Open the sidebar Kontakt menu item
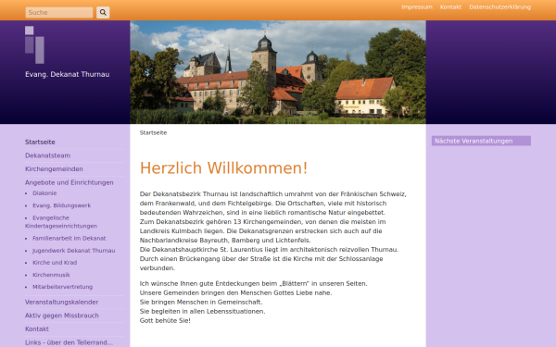556x347 pixels. point(36,328)
